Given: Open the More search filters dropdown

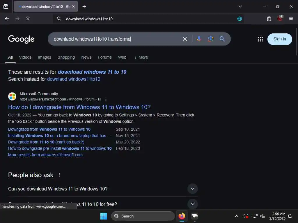Looking at the screenshot, I should [141, 57].
